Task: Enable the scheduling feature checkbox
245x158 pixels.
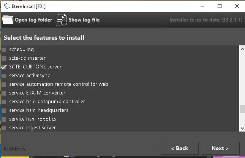Action: [4, 50]
